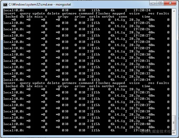Click timestamp 19:20:30
Image resolution: width=179 pixels, height=138 pixels.
click(142, 55)
